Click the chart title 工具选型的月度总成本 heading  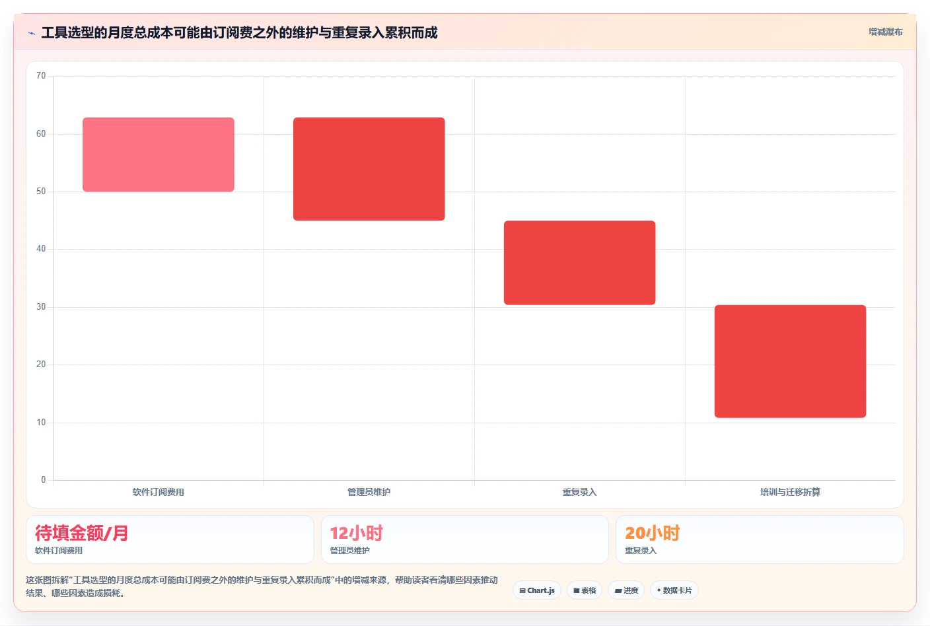[239, 33]
